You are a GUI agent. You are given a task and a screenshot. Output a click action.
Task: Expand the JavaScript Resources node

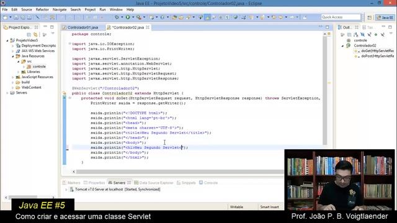pos(12,77)
